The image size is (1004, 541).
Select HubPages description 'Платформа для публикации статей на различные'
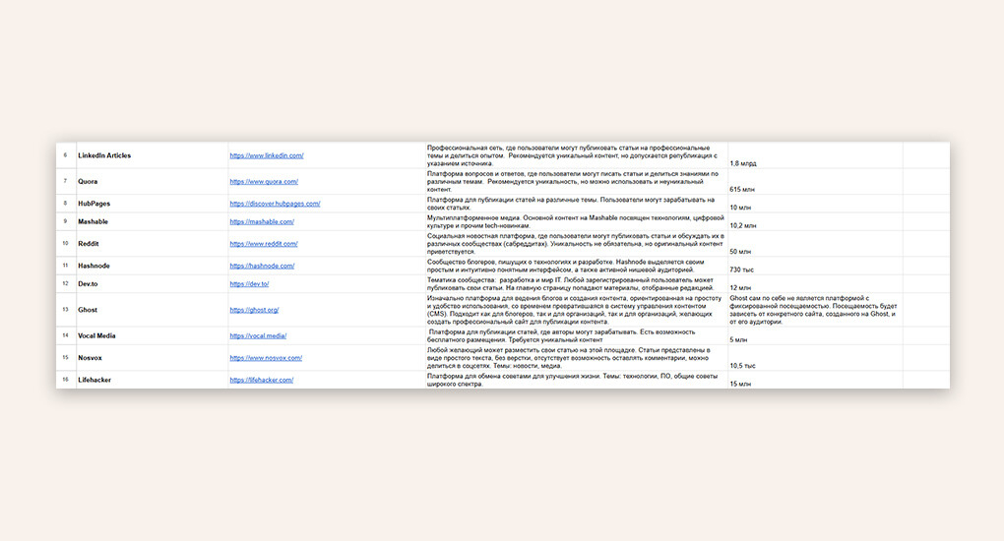pos(576,204)
